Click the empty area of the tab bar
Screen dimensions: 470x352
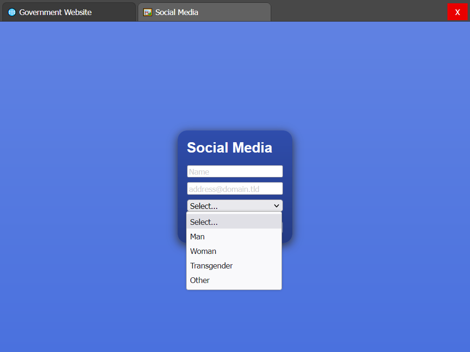[357, 11]
